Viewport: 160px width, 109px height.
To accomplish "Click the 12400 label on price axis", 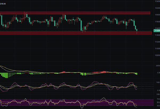I will click(157, 2).
